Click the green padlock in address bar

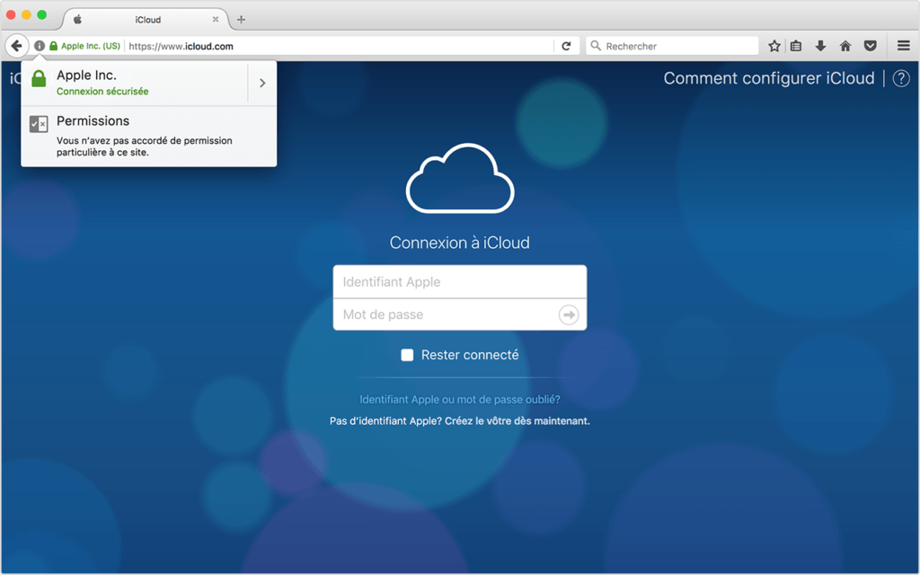point(53,46)
